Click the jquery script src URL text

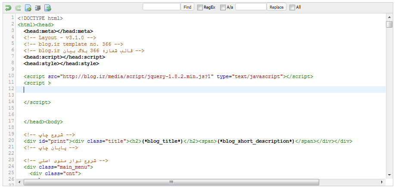click(x=137, y=76)
